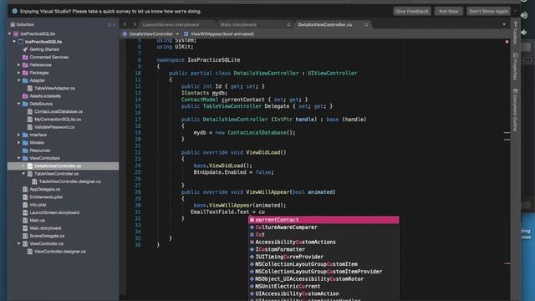Close the DetailsViewController.cs tab
The width and height of the screenshot is (535, 301).
[366, 24]
